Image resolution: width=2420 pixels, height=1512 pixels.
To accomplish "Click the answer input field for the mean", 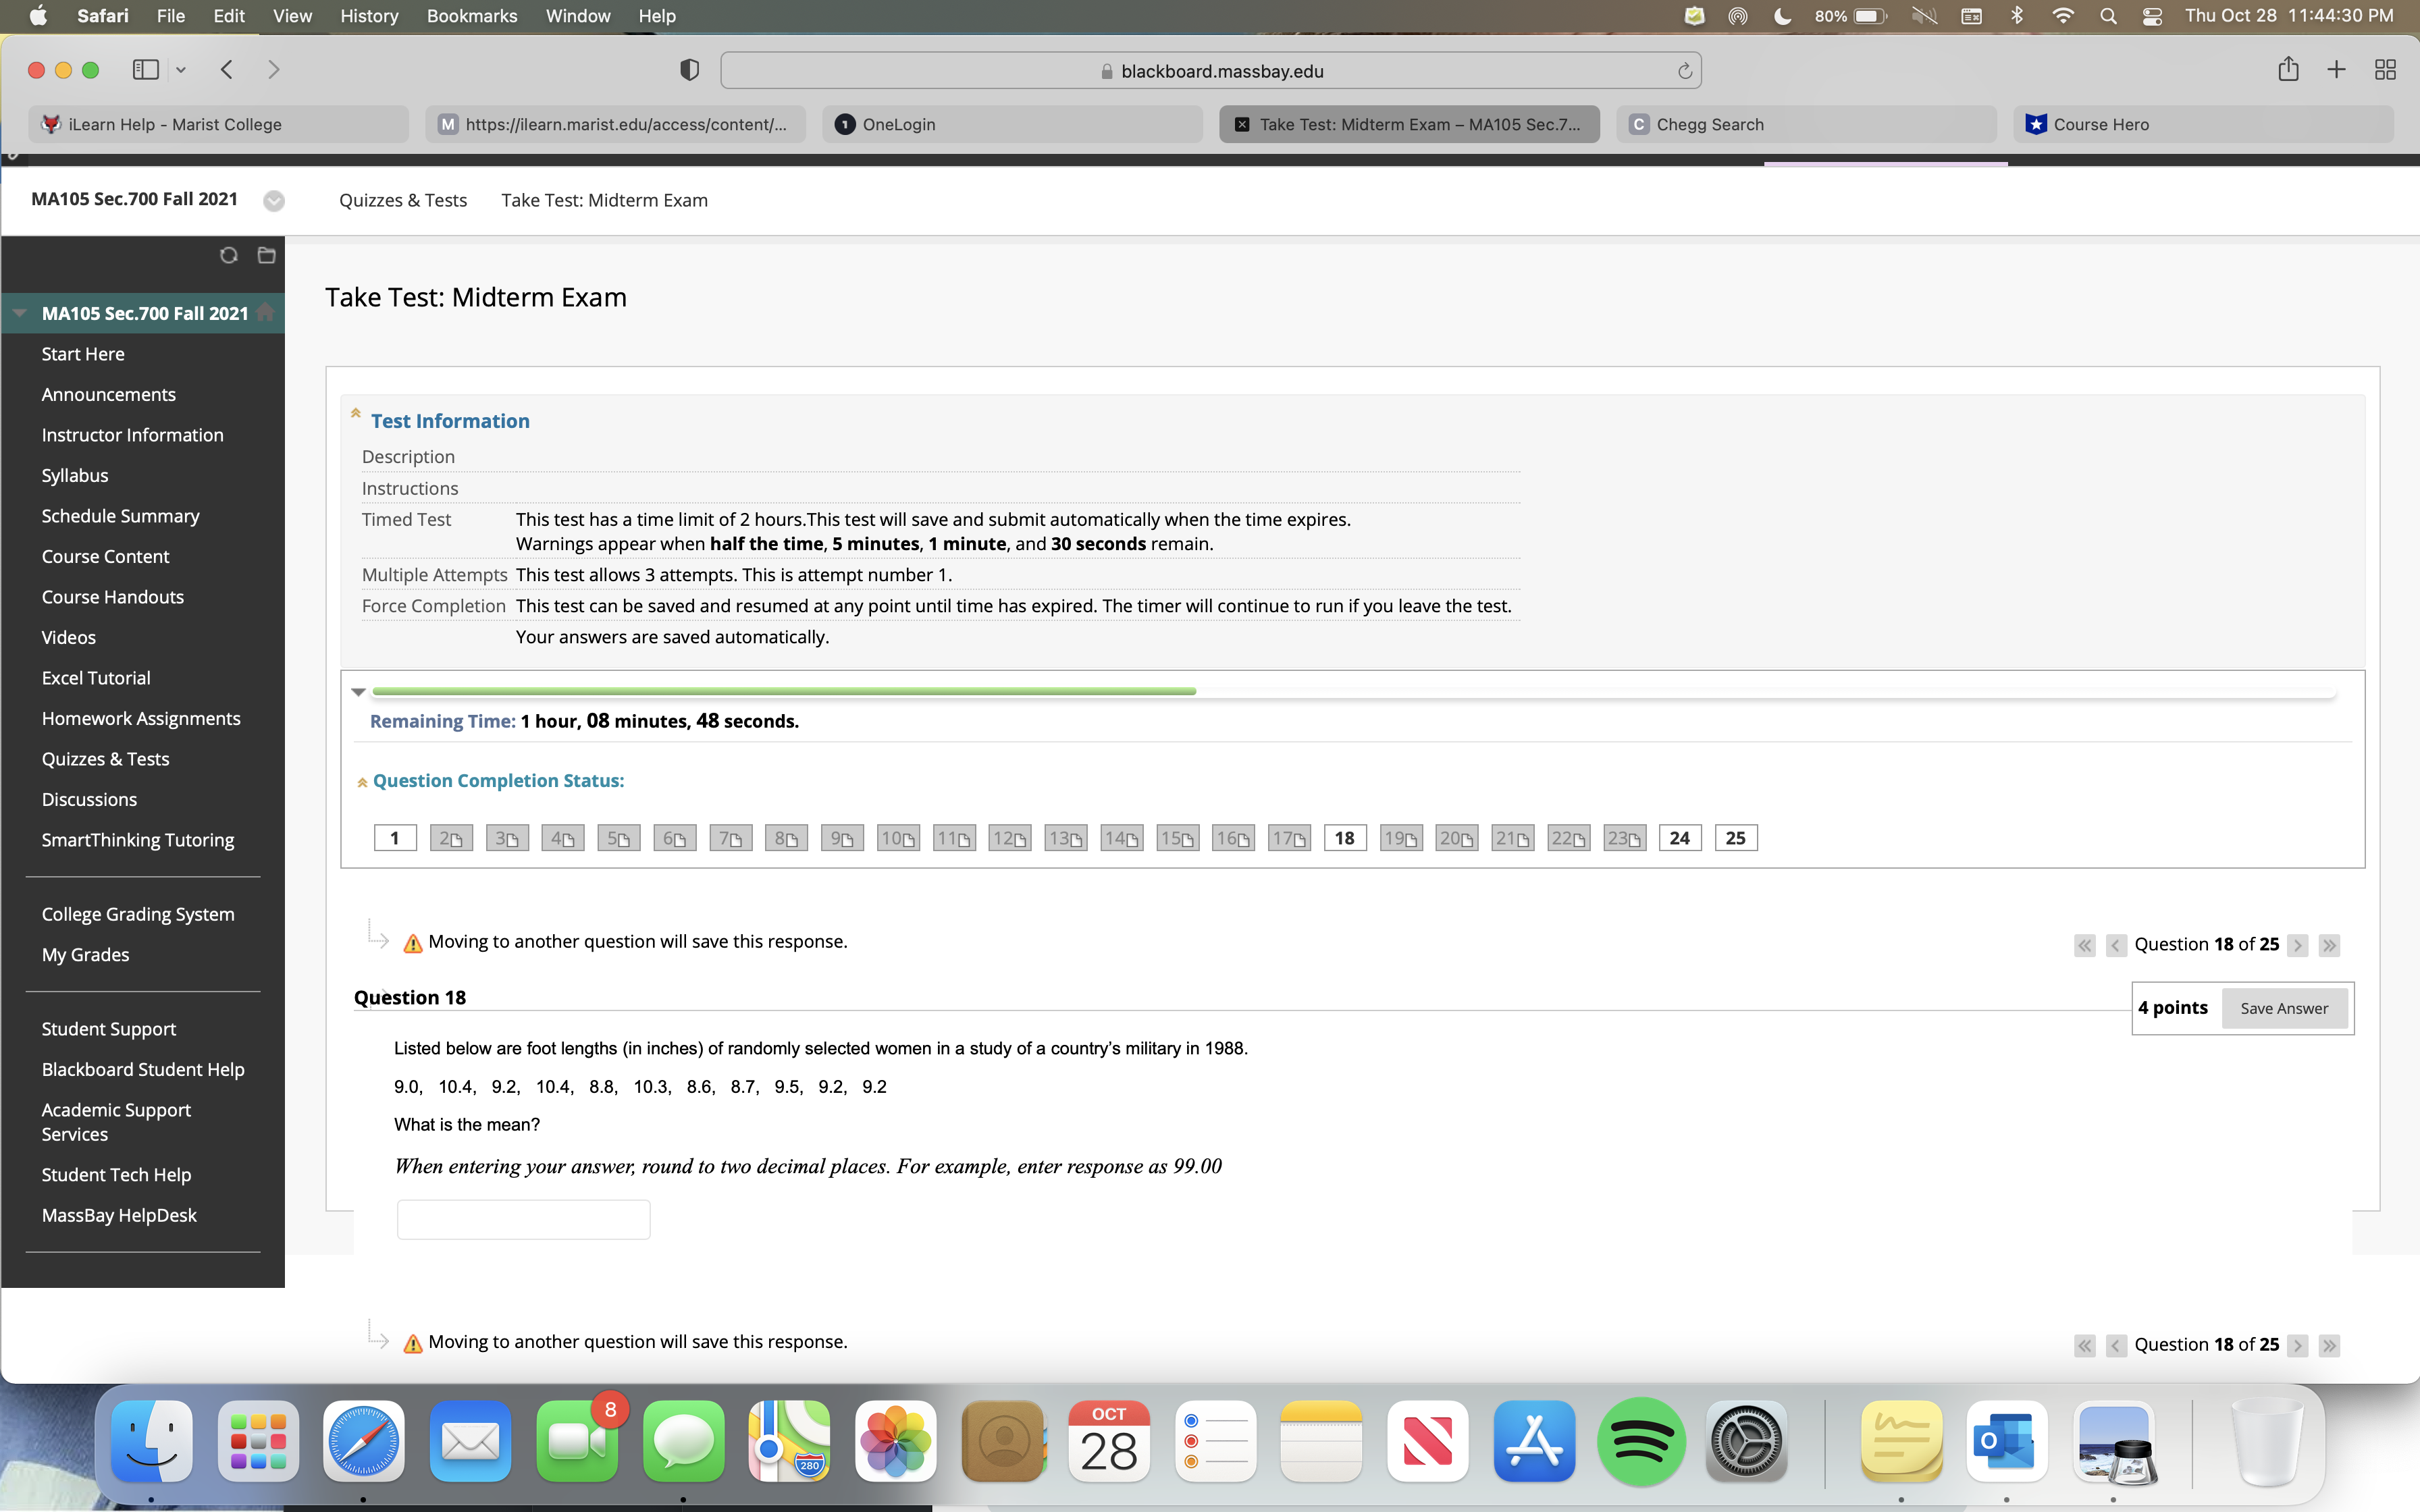I will click(x=523, y=1219).
